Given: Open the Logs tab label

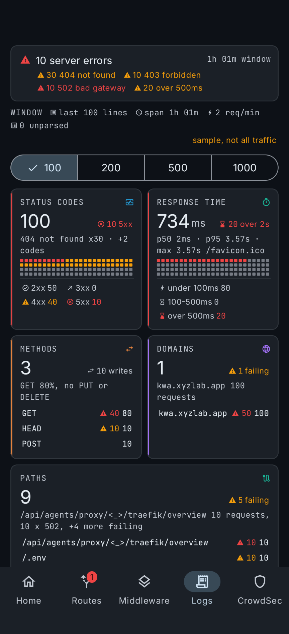Looking at the screenshot, I should pyautogui.click(x=202, y=601).
